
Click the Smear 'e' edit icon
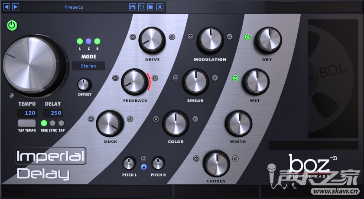point(215,77)
